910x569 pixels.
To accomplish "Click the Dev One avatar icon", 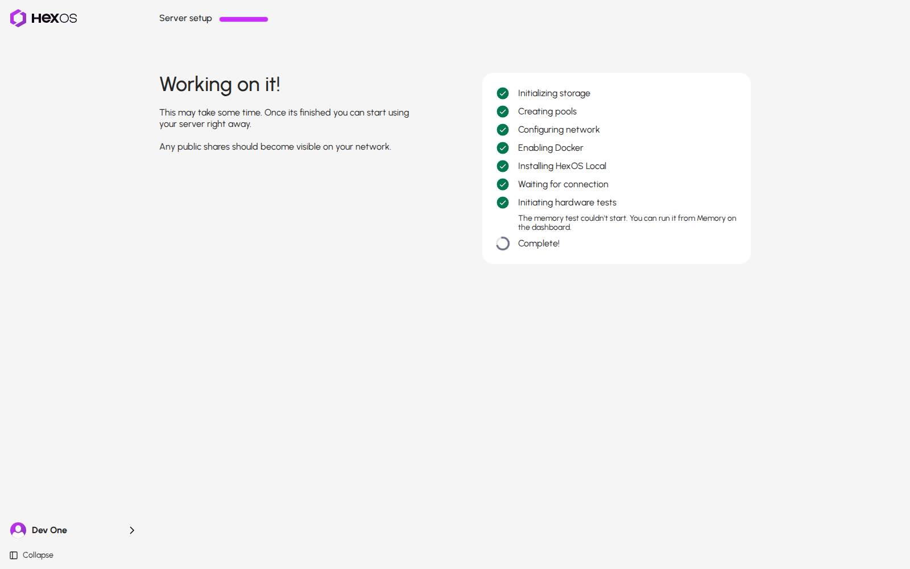I will tap(18, 530).
